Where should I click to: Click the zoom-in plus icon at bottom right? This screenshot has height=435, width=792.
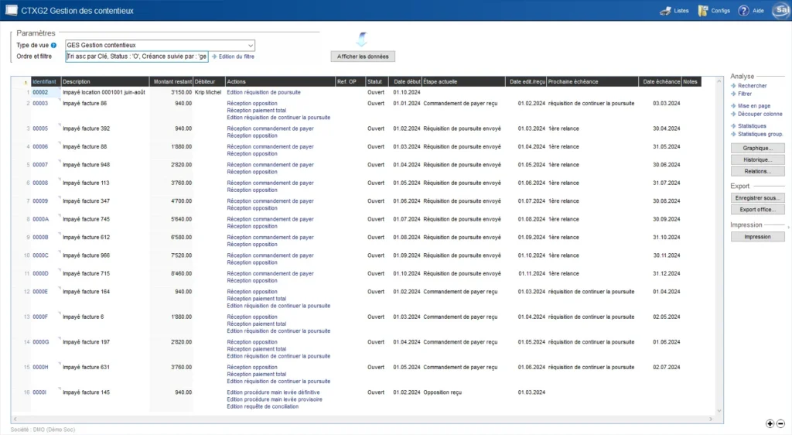click(770, 423)
